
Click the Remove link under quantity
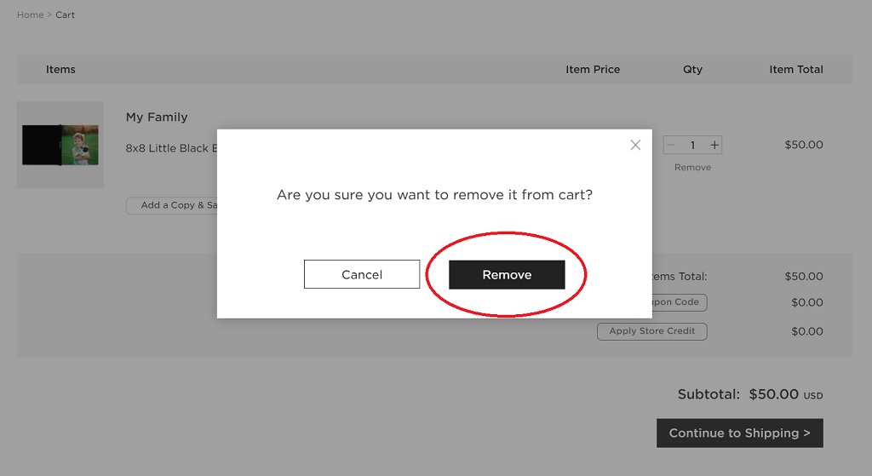pos(692,168)
